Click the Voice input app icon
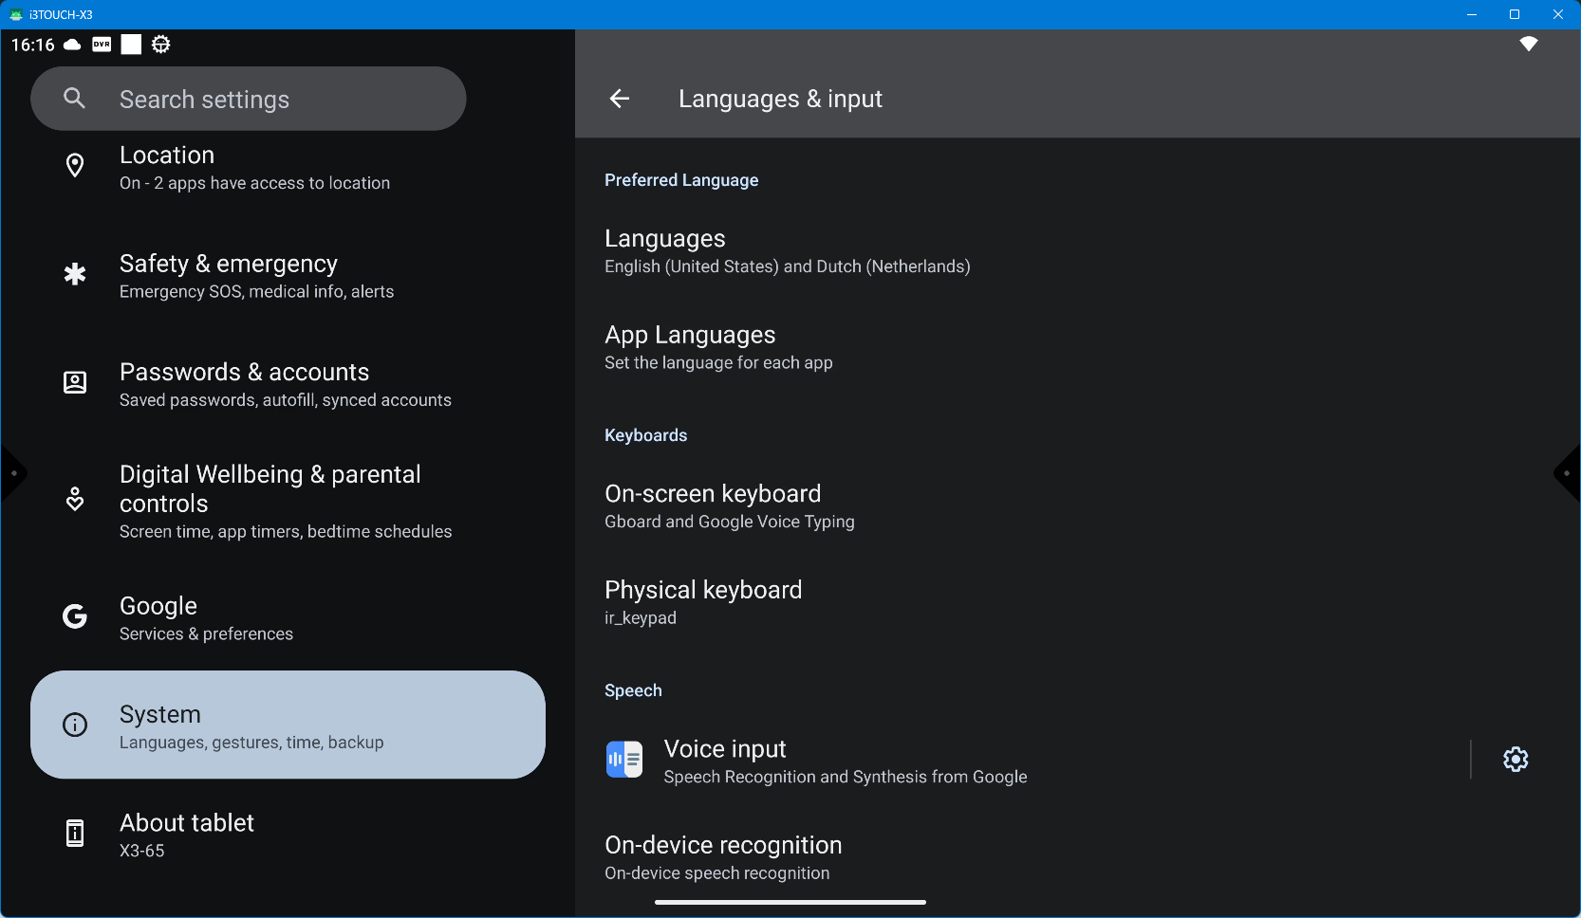The image size is (1581, 918). (x=624, y=760)
